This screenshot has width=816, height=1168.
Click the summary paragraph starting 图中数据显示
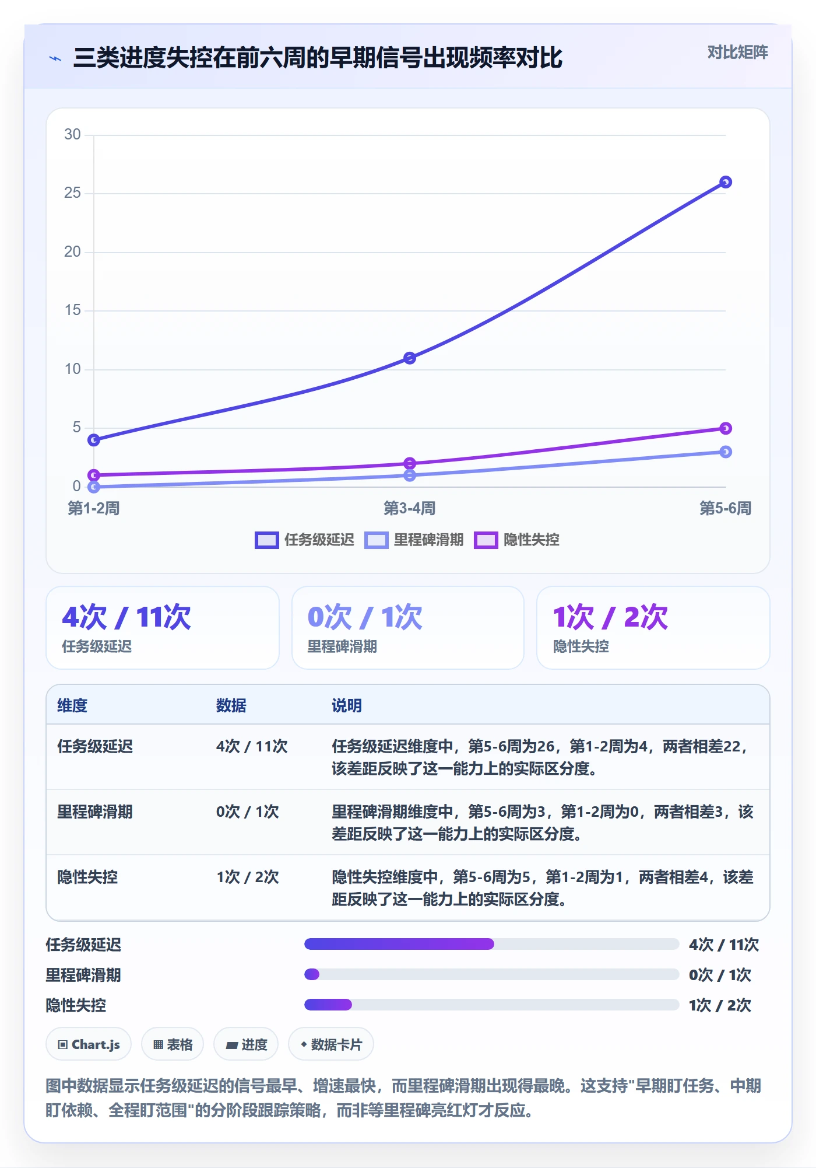click(x=404, y=1098)
